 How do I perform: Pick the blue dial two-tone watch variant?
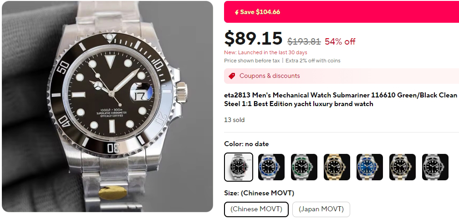(370, 167)
